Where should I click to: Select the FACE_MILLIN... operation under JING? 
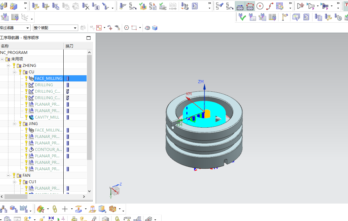[48, 130]
